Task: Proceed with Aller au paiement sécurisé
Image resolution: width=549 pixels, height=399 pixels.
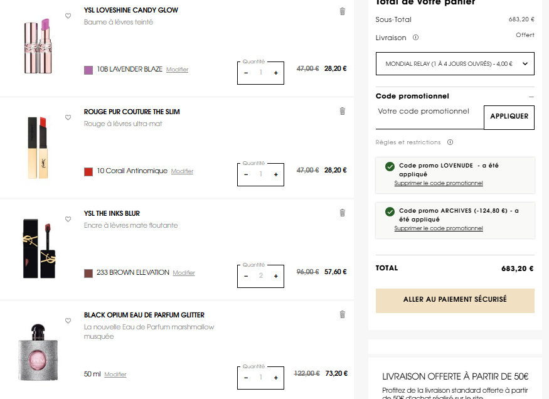Action: [x=455, y=300]
